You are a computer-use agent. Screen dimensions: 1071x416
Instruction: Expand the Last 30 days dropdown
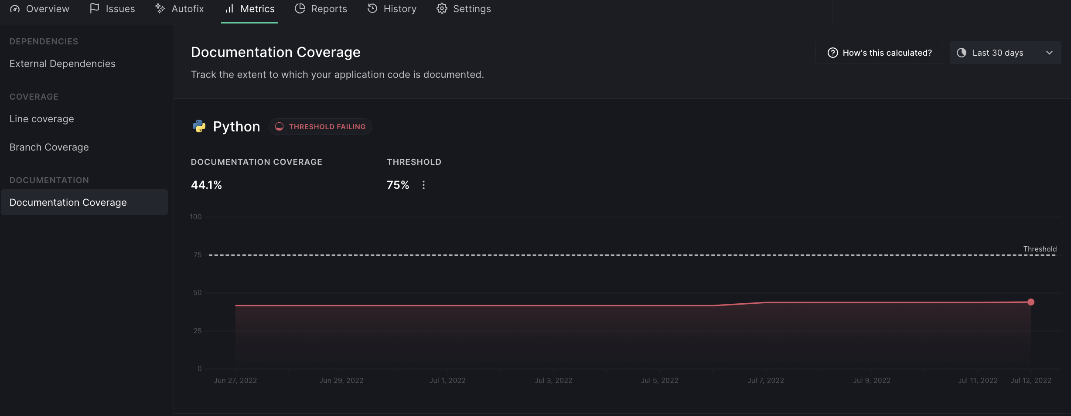(1006, 53)
